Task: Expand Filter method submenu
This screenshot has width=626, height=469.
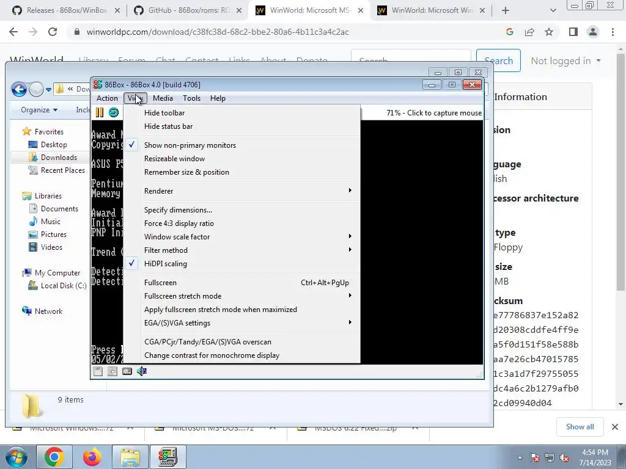Action: click(242, 250)
